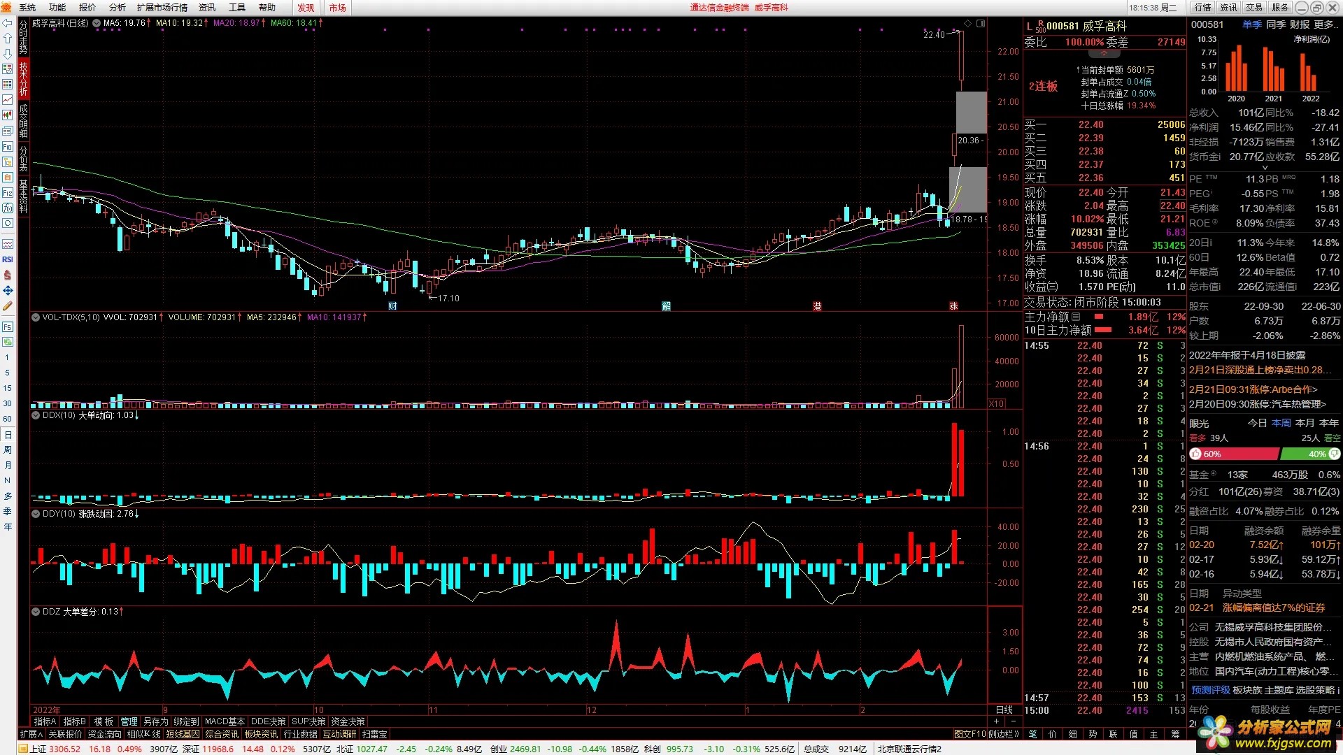Screen dimensions: 1343x755
Task: Click the zoom out minus button
Action: [1014, 721]
